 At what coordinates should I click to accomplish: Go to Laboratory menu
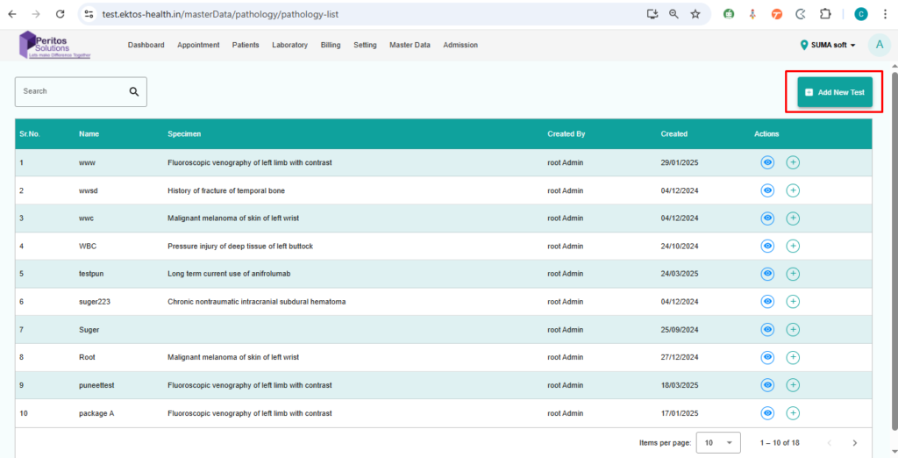click(x=289, y=46)
